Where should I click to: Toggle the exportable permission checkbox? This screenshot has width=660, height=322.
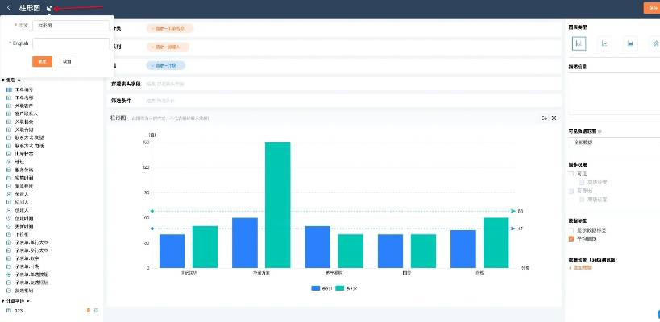tap(571, 191)
